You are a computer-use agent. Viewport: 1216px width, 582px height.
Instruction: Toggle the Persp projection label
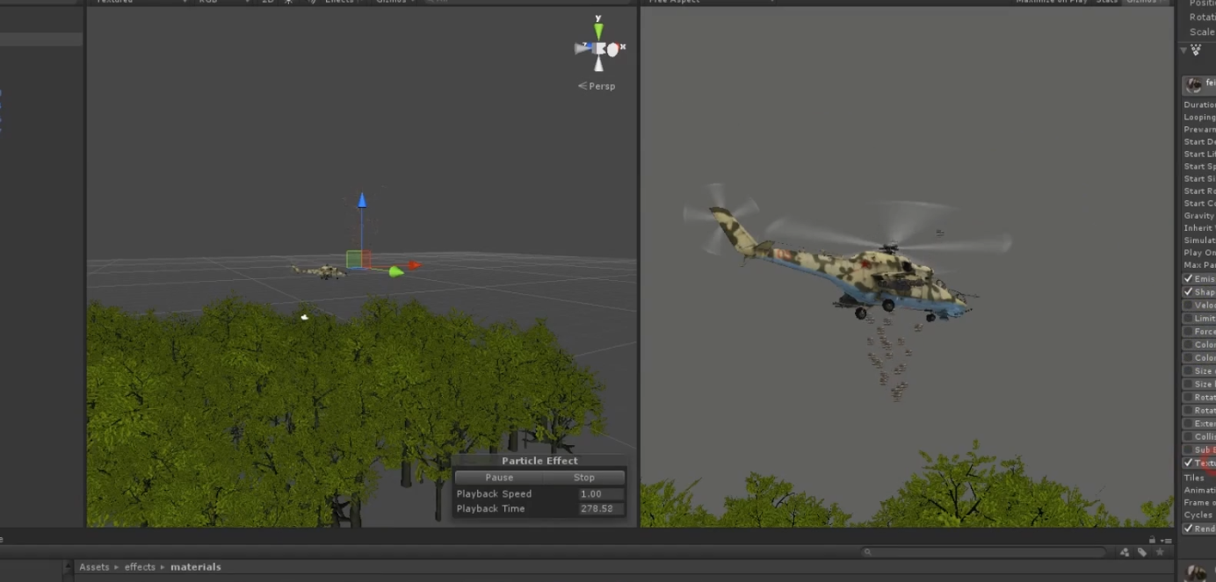pos(597,86)
